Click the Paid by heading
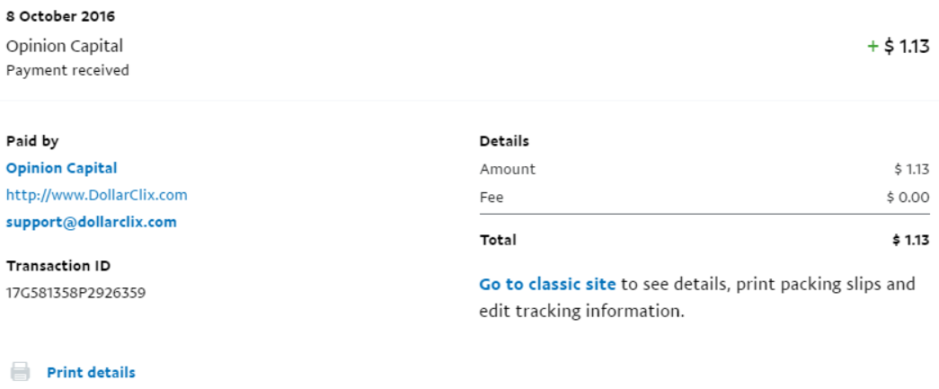This screenshot has height=389, width=939. coord(32,141)
